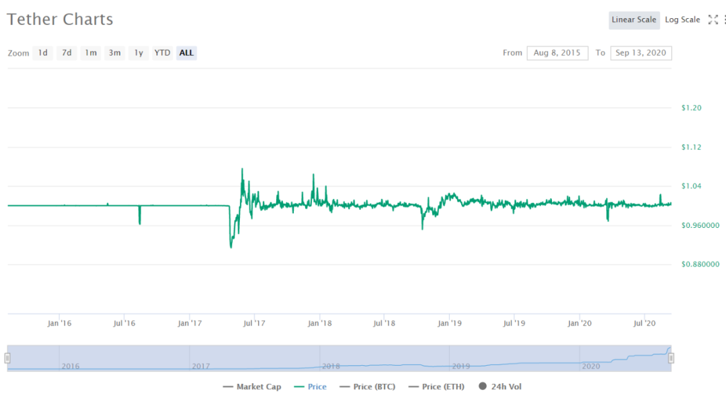The image size is (726, 394).
Task: Select the ALL zoom range
Action: click(187, 53)
